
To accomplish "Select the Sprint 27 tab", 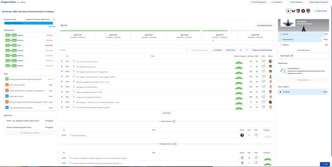I will 220,36.
